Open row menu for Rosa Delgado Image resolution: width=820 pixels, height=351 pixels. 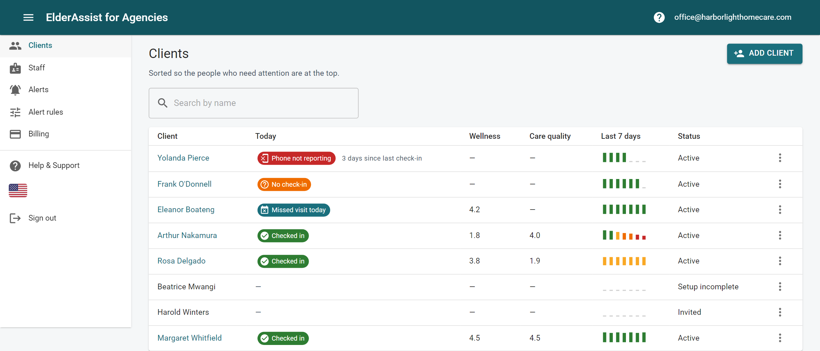point(780,261)
